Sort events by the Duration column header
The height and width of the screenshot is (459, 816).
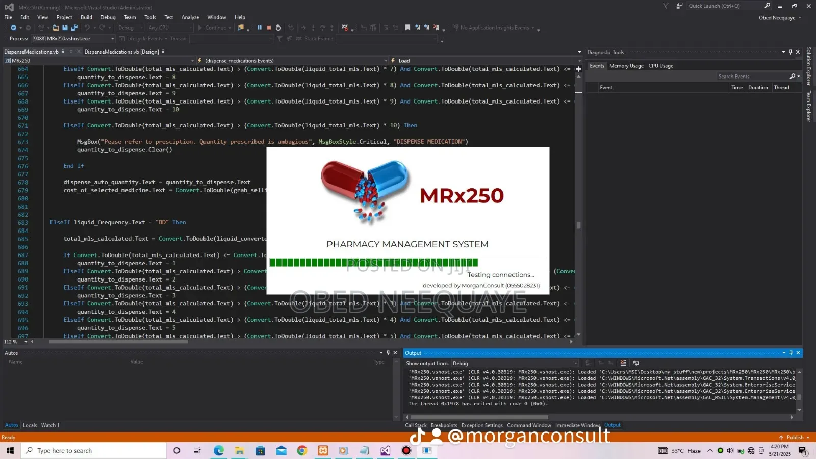click(x=758, y=88)
